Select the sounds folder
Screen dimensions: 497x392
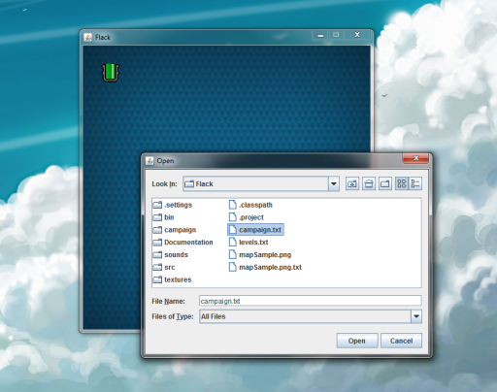[171, 255]
